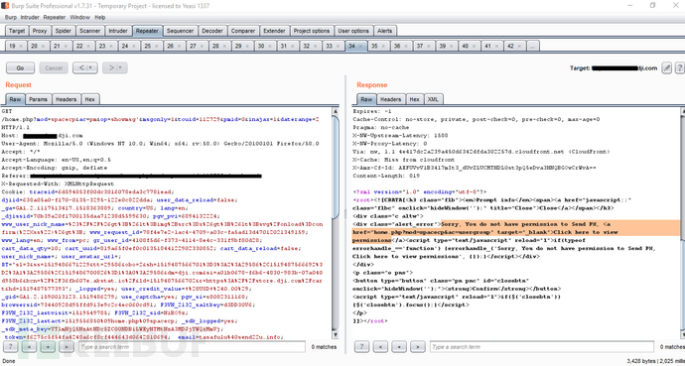This screenshot has width=685, height=366.
Task: Close repeater tab 39
Action: [x=452, y=47]
